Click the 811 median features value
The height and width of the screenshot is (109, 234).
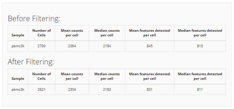200,89
